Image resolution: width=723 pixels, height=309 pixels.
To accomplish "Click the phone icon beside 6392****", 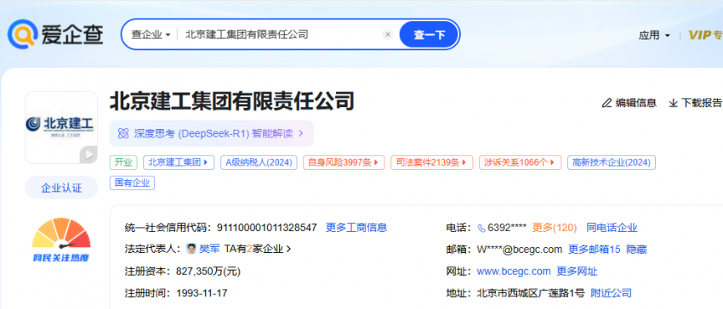I will click(x=481, y=228).
